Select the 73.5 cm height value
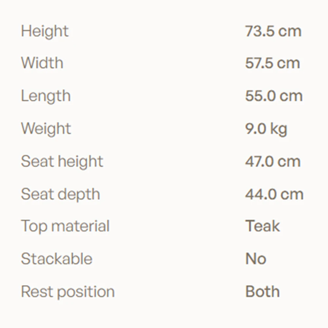Viewport: 328px width, 328px height. (x=273, y=31)
